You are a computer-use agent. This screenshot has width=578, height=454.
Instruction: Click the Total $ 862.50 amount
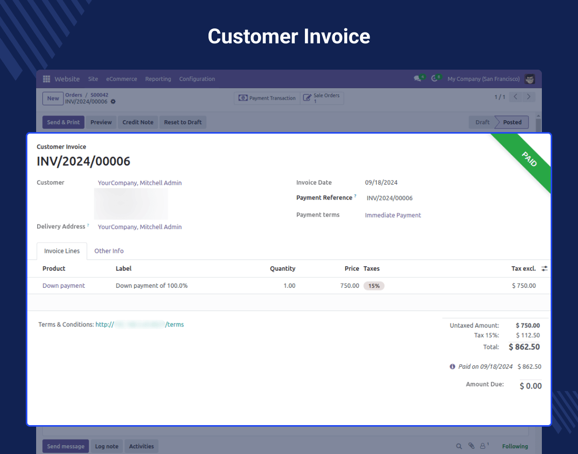(524, 347)
